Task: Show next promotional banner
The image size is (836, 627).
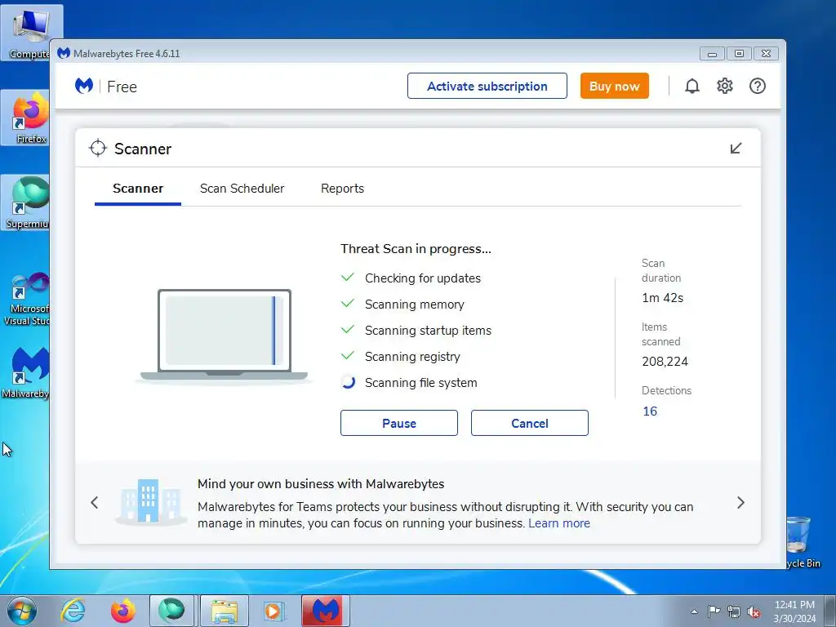Action: pyautogui.click(x=740, y=502)
